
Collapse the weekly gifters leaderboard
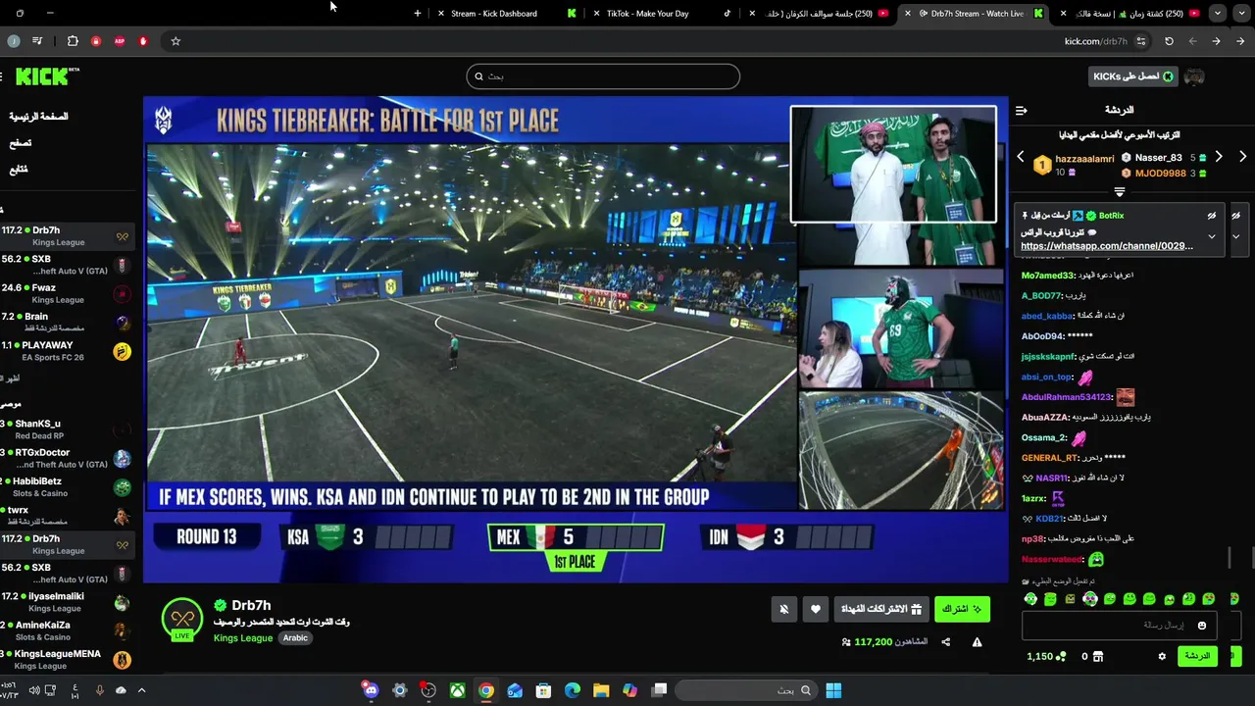point(1120,192)
